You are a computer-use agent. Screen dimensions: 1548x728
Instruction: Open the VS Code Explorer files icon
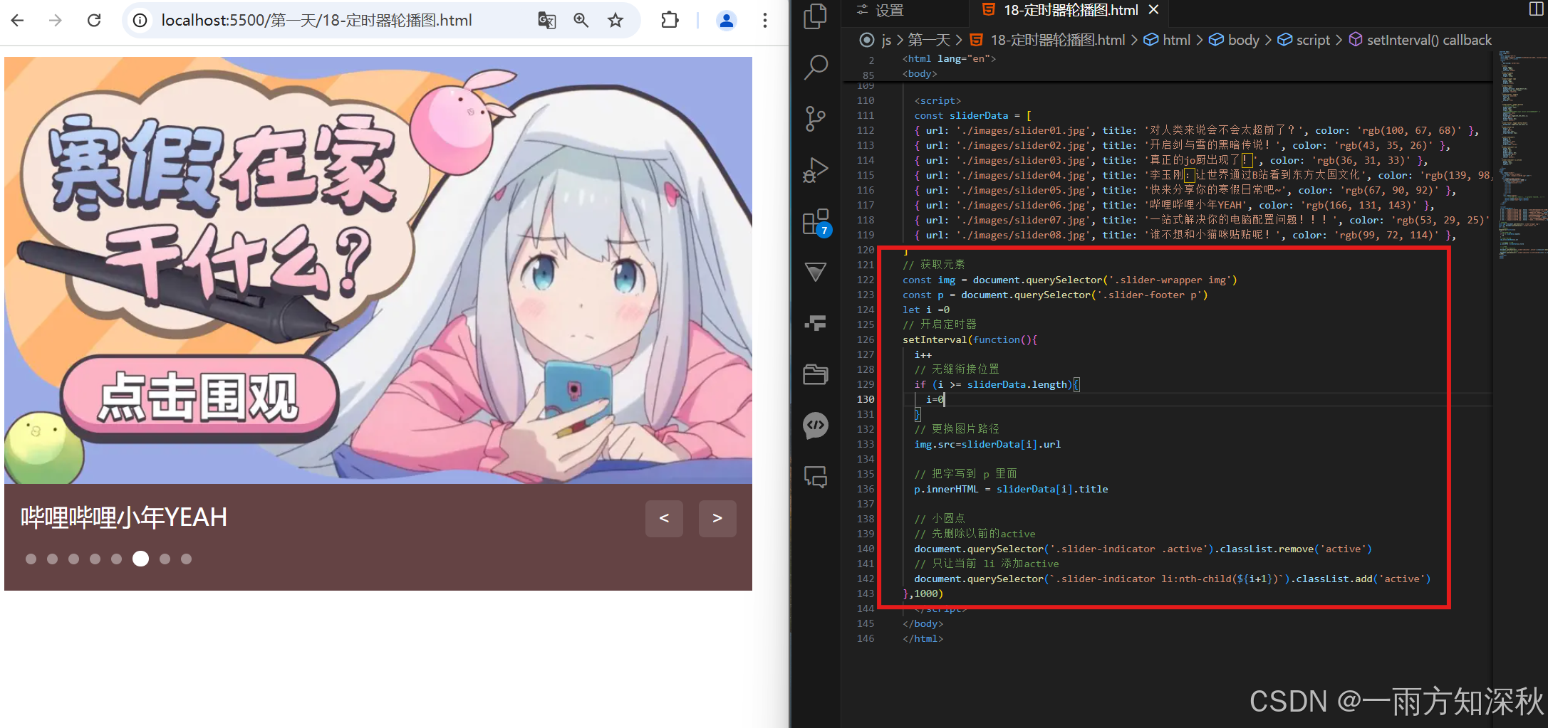click(x=816, y=17)
